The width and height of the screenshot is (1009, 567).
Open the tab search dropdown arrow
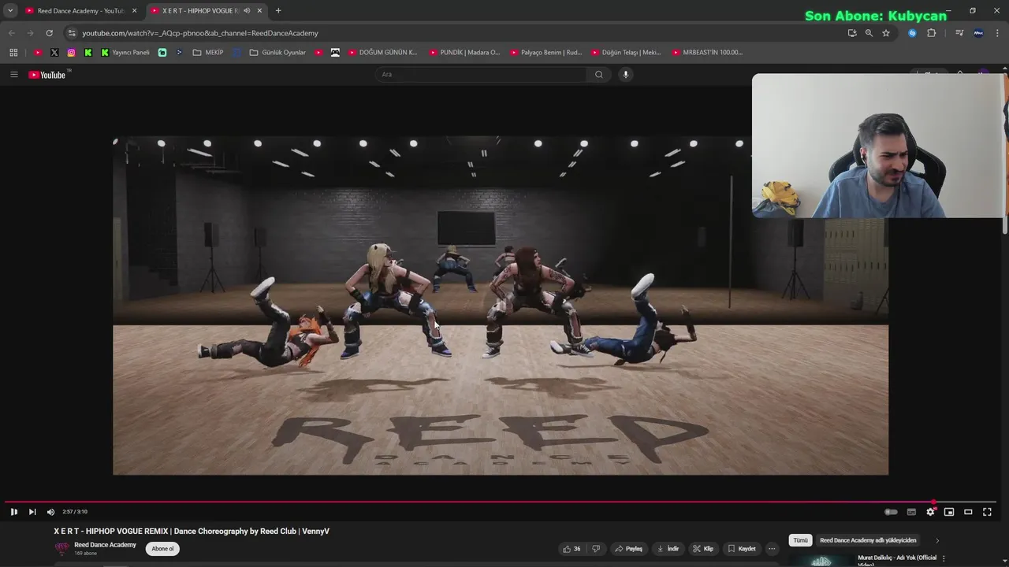click(x=10, y=11)
